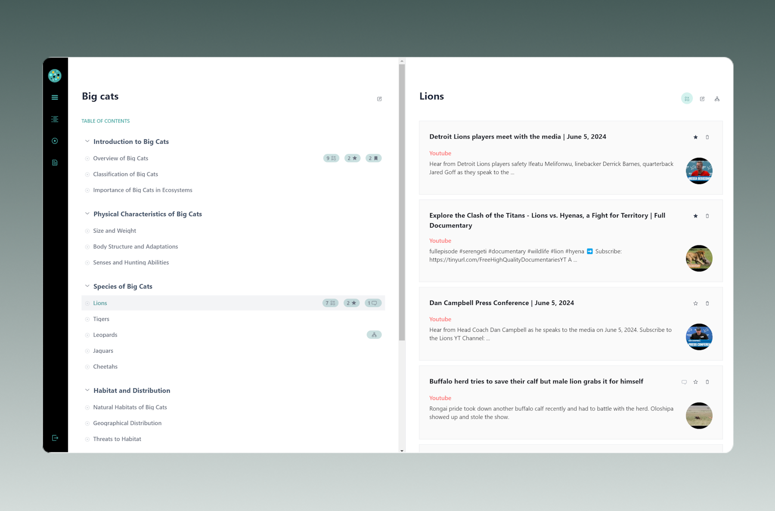This screenshot has width=775, height=511.
Task: Select Senses and Hunting Abilities topic
Action: [131, 262]
